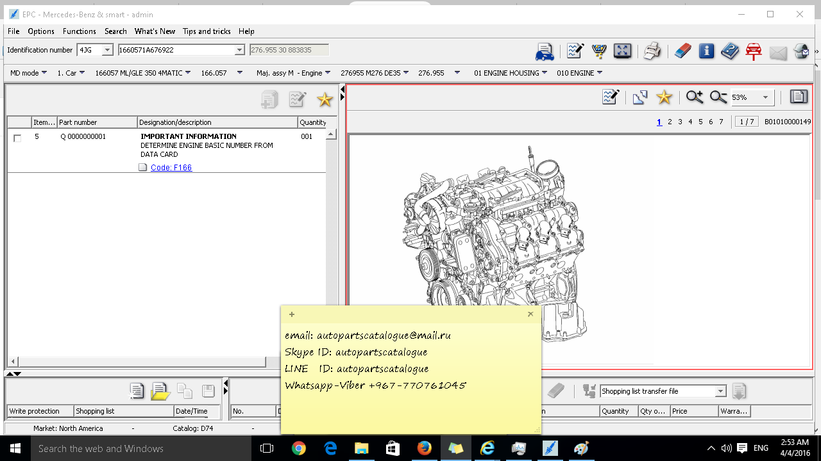
Task: Add a new sticky note with plus
Action: coord(292,314)
